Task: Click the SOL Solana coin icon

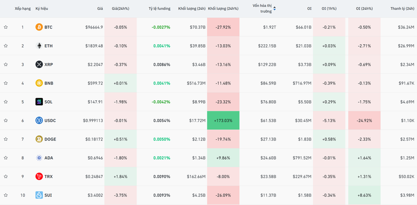Action: point(39,102)
